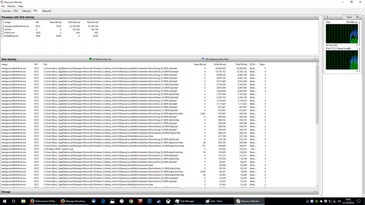The width and height of the screenshot is (365, 205).
Task: Sort Disk Activity by I/O Pr... column
Action: click(253, 64)
